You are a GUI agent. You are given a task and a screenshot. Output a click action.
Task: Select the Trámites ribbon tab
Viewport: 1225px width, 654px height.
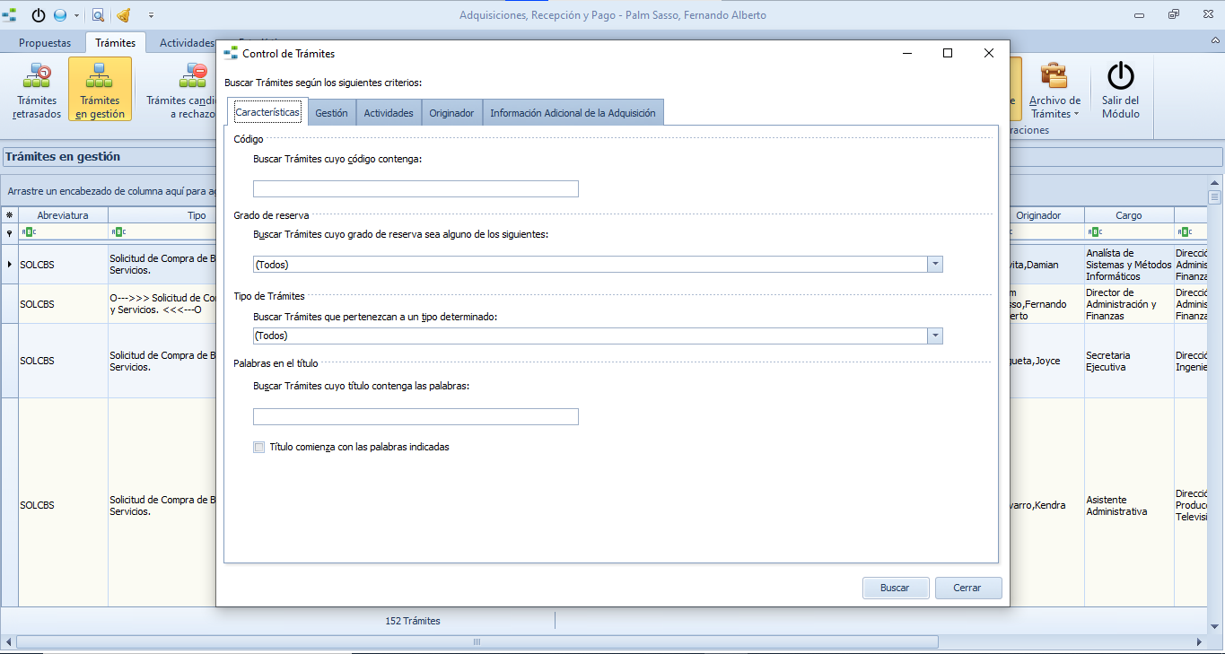point(116,43)
